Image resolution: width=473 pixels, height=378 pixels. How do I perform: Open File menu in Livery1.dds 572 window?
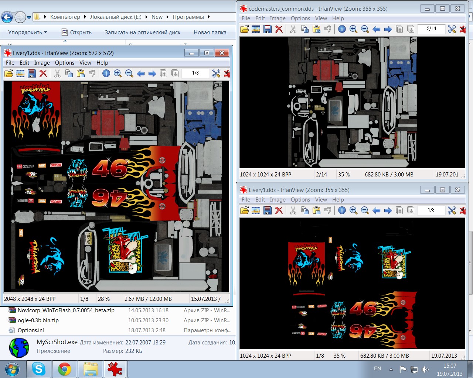(x=10, y=63)
